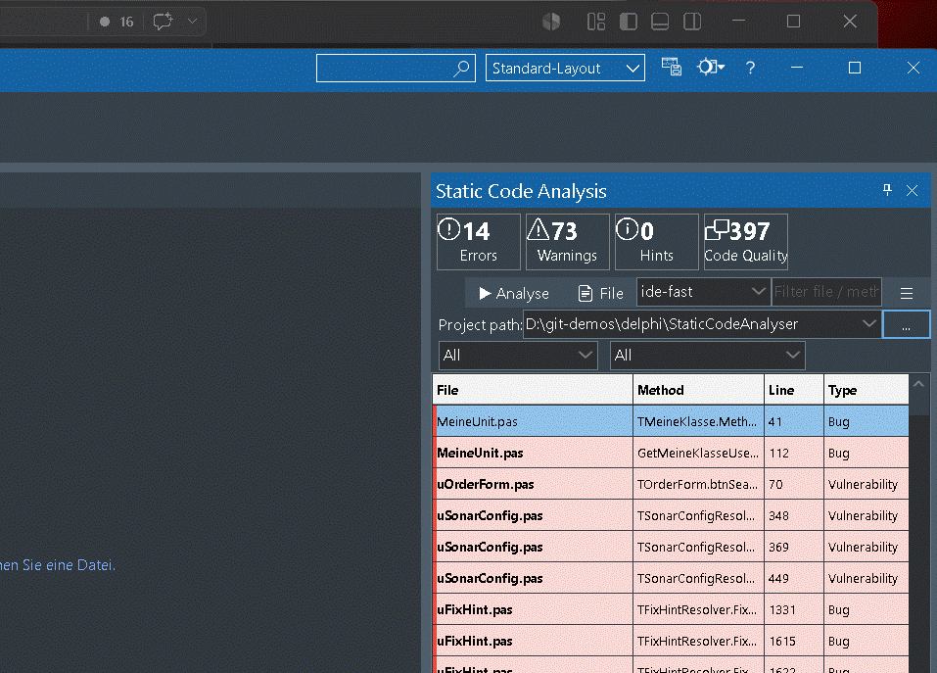This screenshot has width=937, height=673.
Task: Focus the Filter file / method field
Action: coord(826,292)
